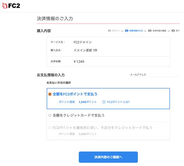Viewport: 184px width, 166px height.
Task: Click the ログイン step label
Action: point(116,31)
